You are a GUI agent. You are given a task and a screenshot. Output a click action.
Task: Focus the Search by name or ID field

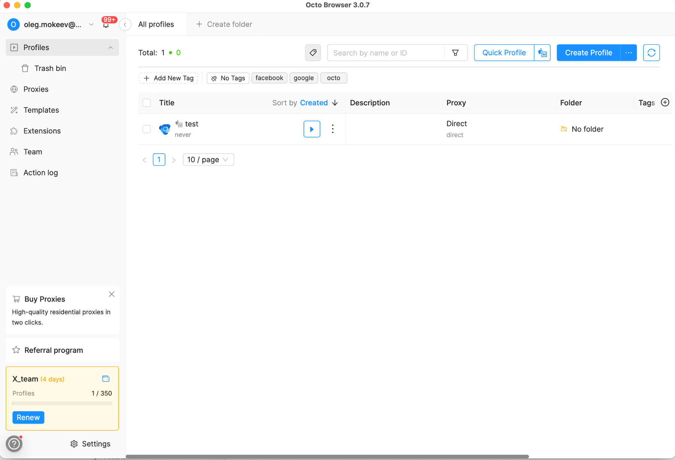pos(386,53)
